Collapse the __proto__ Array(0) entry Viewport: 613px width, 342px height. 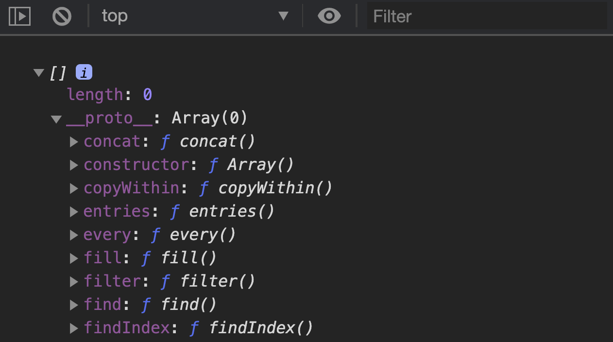[56, 118]
